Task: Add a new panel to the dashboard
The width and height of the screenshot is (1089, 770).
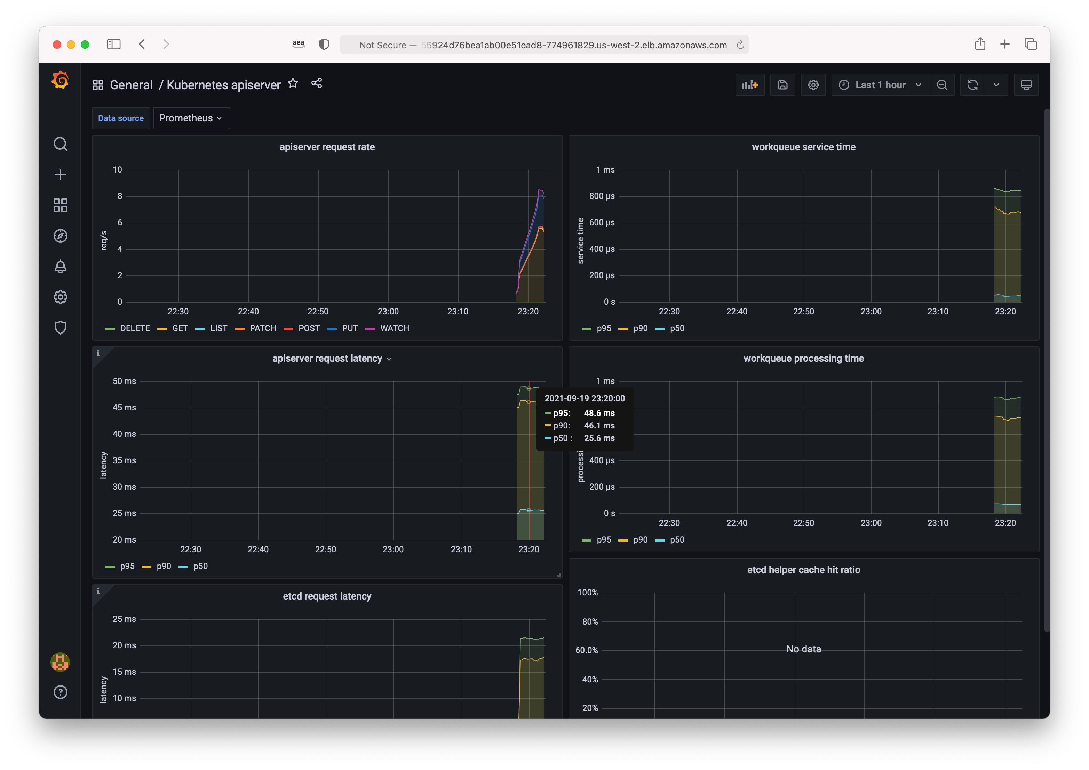Action: click(749, 85)
